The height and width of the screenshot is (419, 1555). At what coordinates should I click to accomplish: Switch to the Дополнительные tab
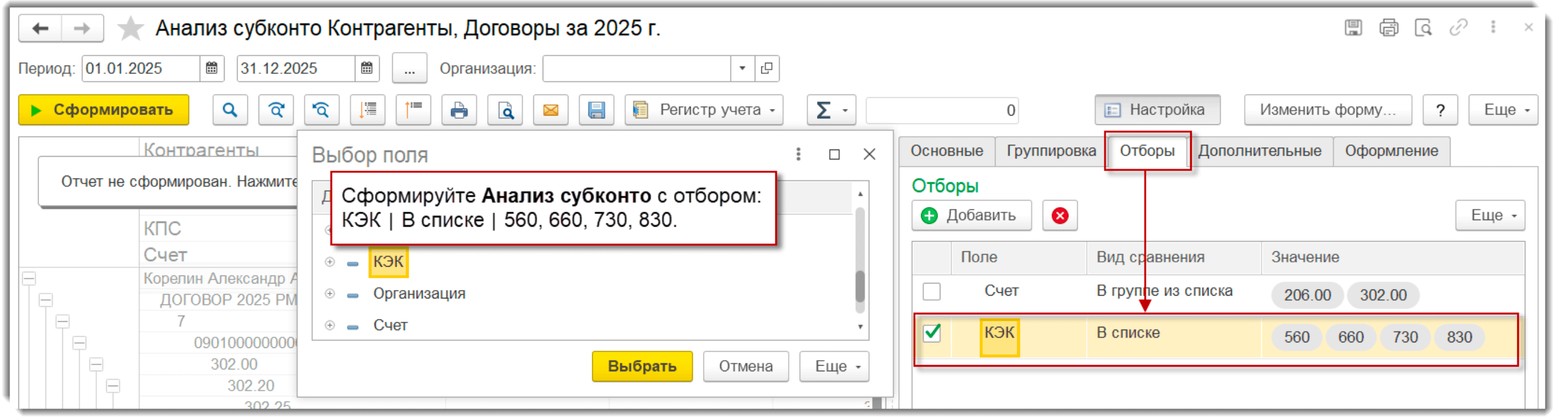point(1260,151)
